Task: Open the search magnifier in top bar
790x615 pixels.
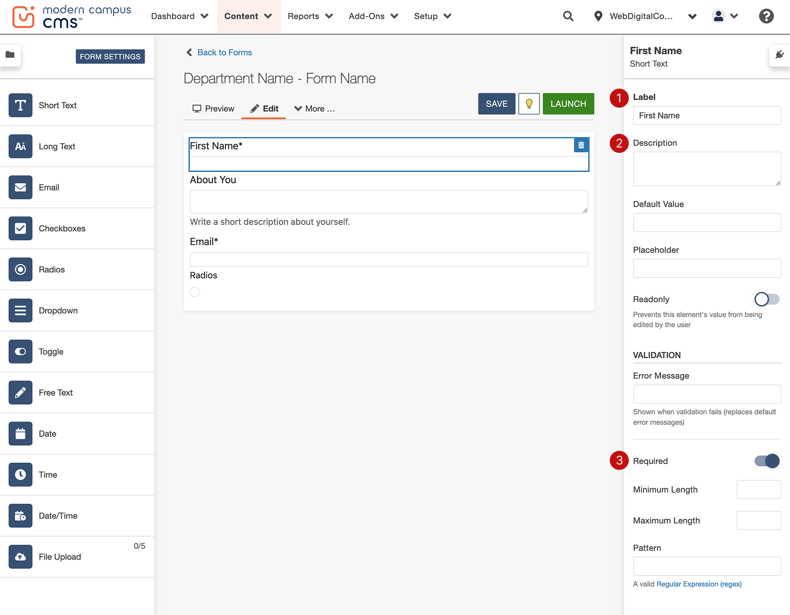Action: pos(568,17)
